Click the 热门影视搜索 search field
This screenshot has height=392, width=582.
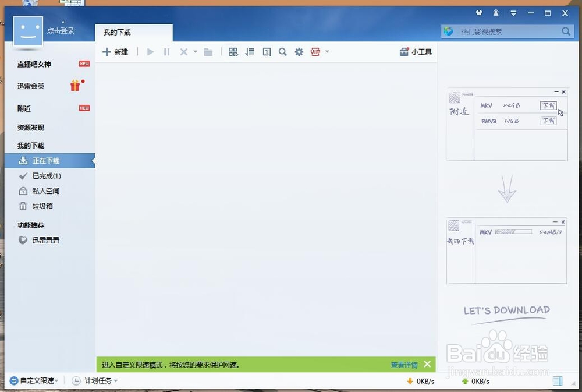pos(506,31)
